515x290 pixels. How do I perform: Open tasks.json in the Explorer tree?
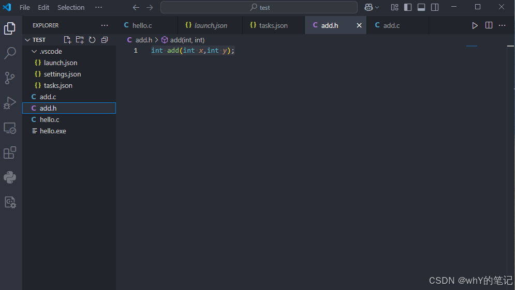point(69,85)
